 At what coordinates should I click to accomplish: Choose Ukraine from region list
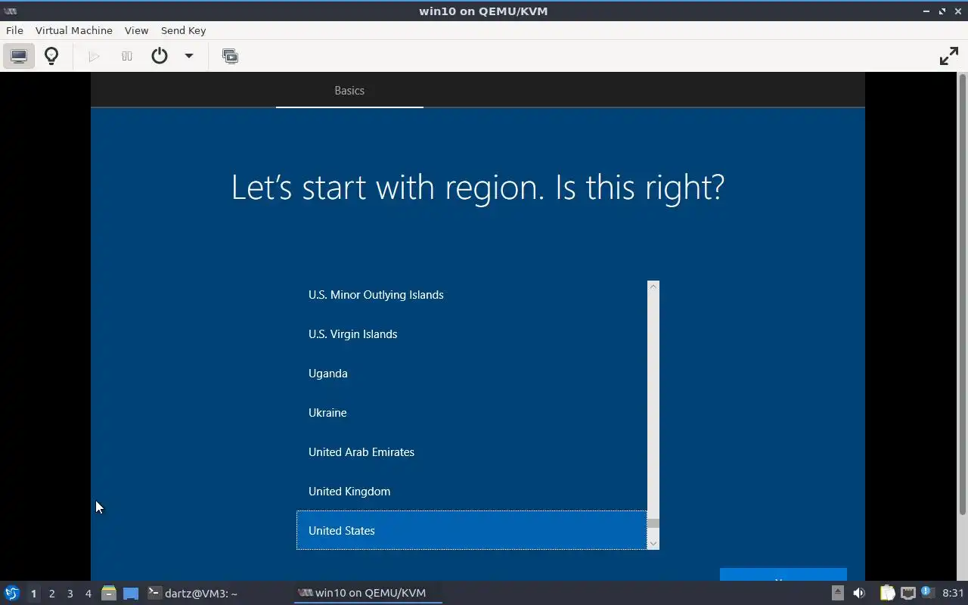tap(472, 413)
